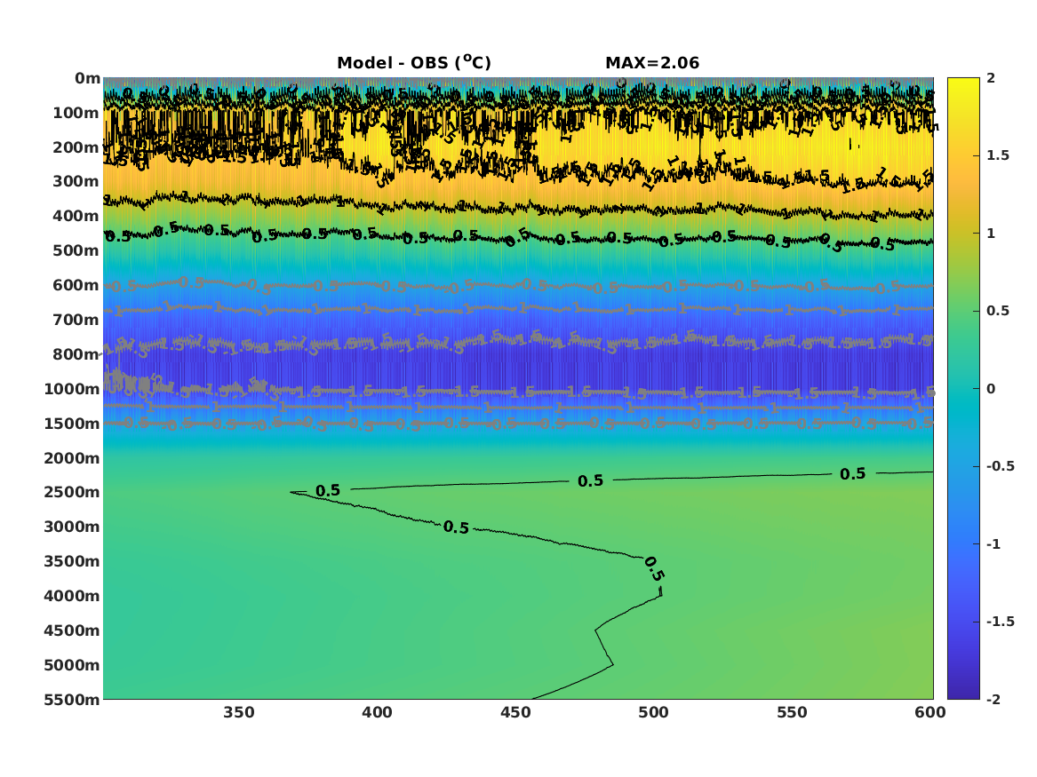The height and width of the screenshot is (777, 1037).
Task: Click the '4500m' depth axis label
Action: pyautogui.click(x=72, y=630)
